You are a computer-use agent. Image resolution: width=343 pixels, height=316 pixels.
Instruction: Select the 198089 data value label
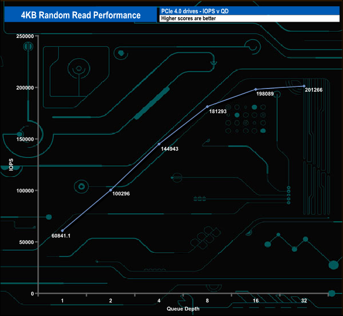click(x=266, y=94)
